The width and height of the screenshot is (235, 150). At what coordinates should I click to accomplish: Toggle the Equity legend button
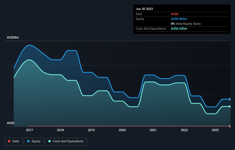[x=34, y=141]
